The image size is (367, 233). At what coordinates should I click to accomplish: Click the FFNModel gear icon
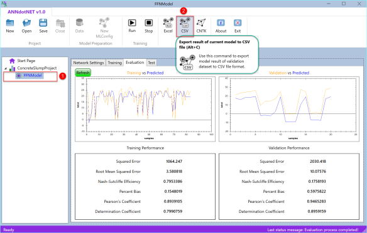pos(19,76)
